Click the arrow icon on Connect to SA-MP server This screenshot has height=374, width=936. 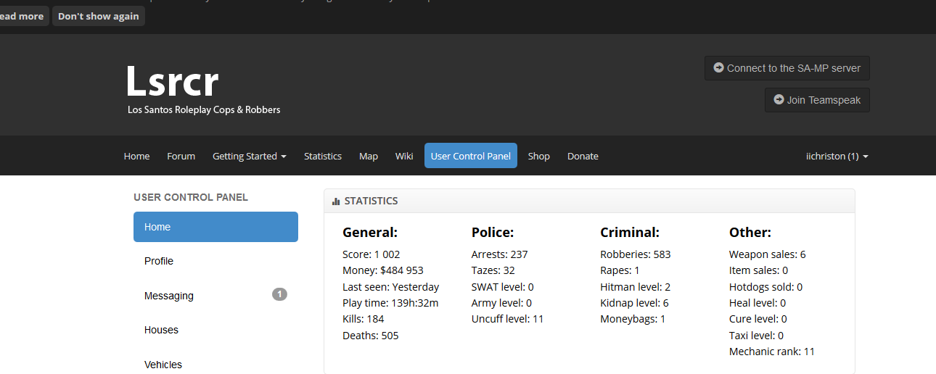tap(718, 67)
